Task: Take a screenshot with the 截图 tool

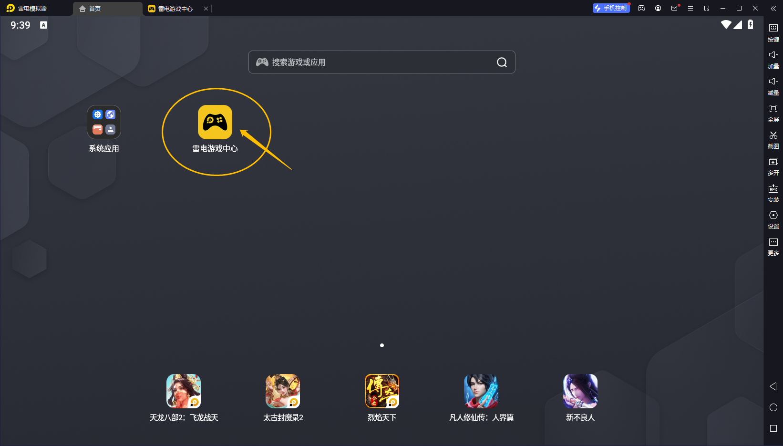Action: point(773,139)
